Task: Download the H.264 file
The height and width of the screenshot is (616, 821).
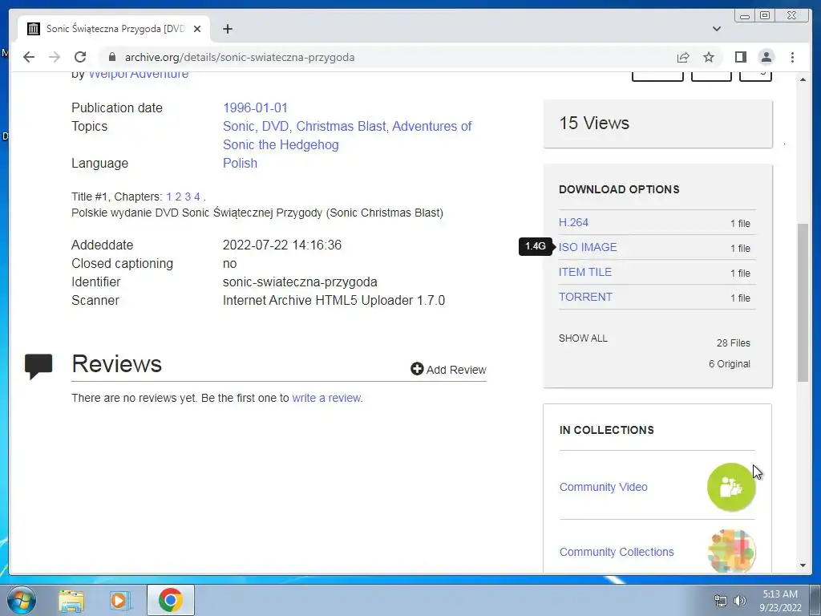Action: (x=573, y=223)
